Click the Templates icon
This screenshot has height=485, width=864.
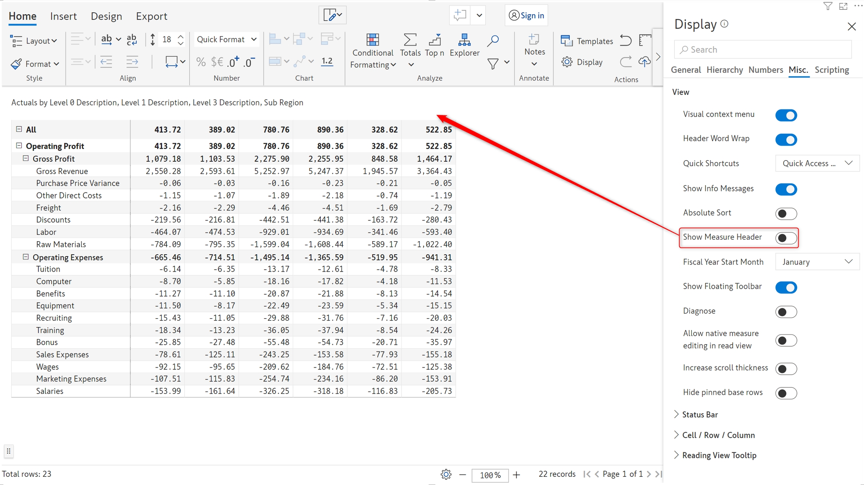pyautogui.click(x=566, y=41)
